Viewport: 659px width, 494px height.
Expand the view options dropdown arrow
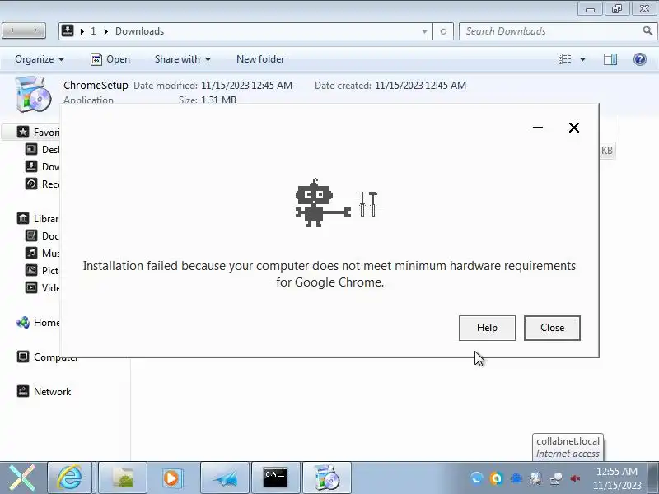tap(582, 59)
